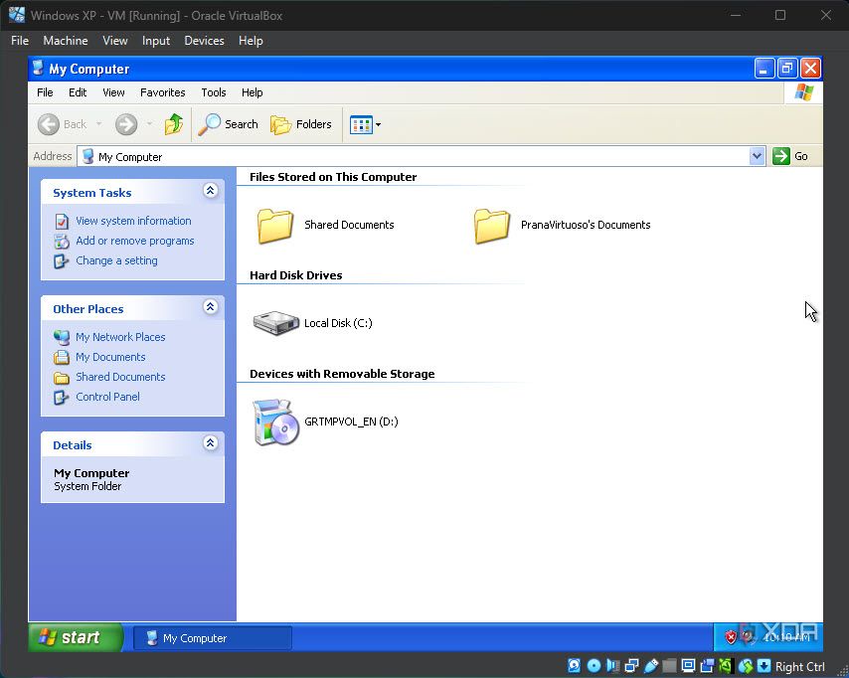The height and width of the screenshot is (678, 849).
Task: Open VirtualBox View menu
Action: [x=115, y=41]
